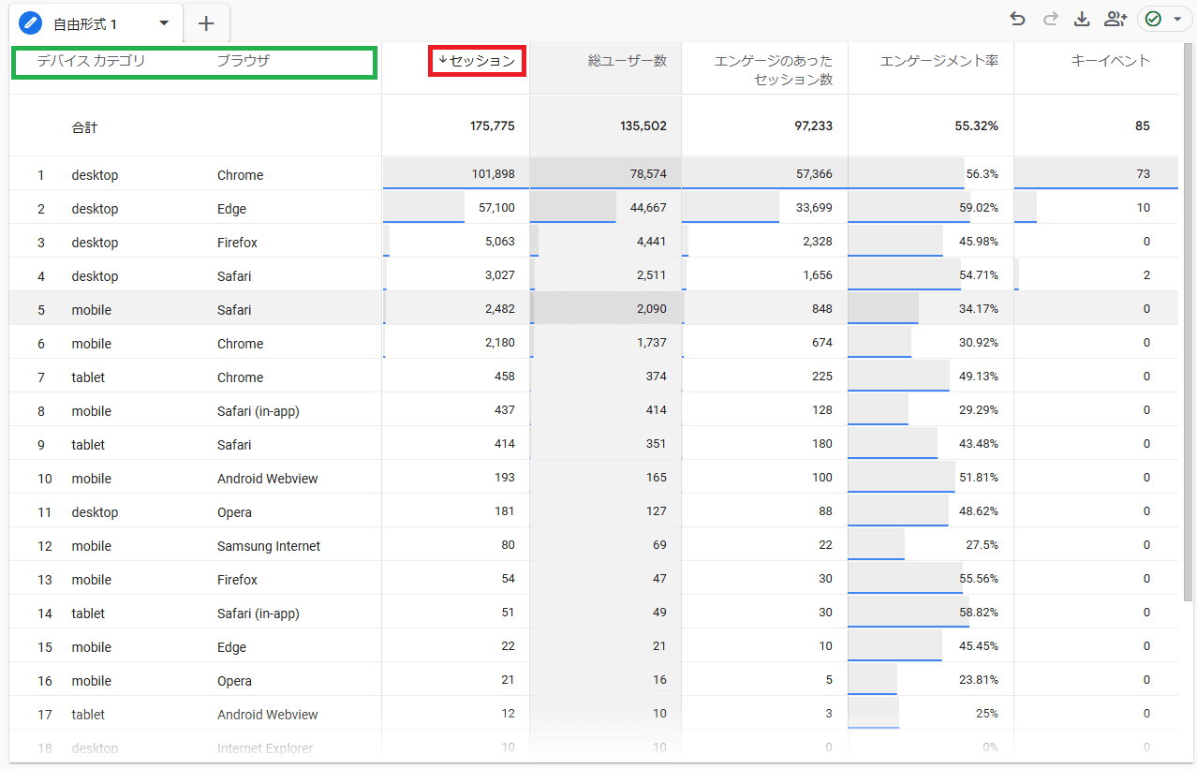Viewport: 1197px width, 769px height.
Task: Click the green checkmark status icon
Action: 1153,19
